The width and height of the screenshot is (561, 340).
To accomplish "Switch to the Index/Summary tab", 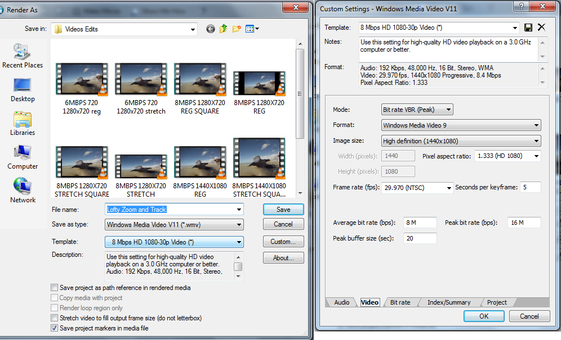I will [449, 302].
